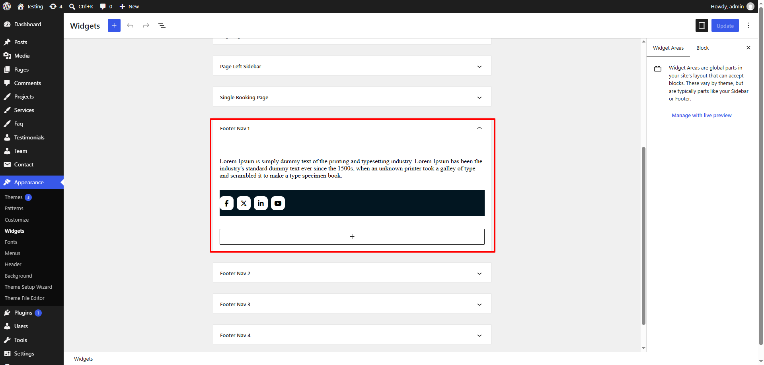Open Manage with live preview link
Viewport: 764px width, 365px height.
click(x=702, y=116)
